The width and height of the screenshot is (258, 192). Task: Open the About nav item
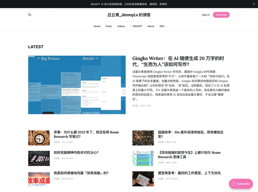point(151,26)
